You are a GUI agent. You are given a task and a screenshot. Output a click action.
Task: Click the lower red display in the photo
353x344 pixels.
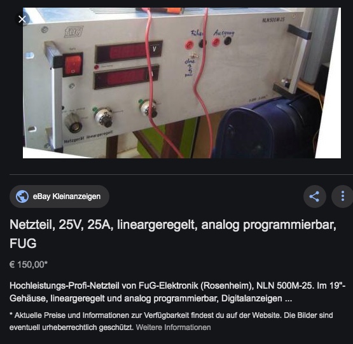click(x=127, y=77)
